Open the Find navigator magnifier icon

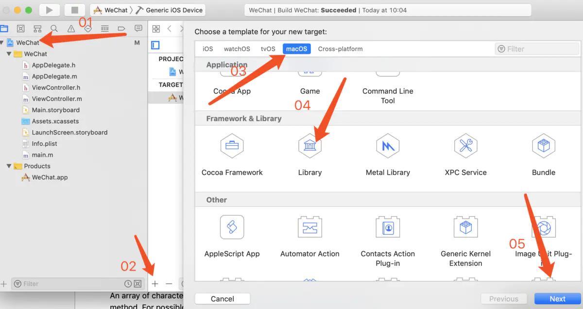pyautogui.click(x=54, y=29)
